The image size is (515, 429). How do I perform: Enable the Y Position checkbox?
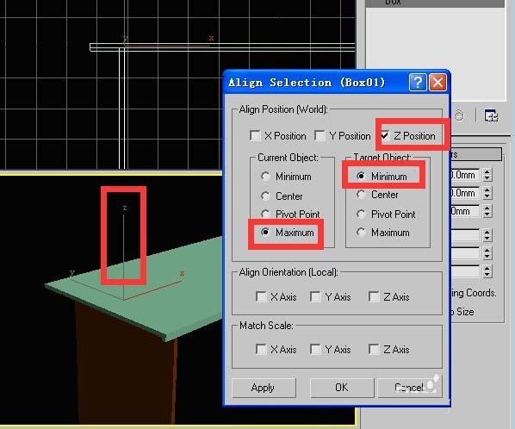320,135
